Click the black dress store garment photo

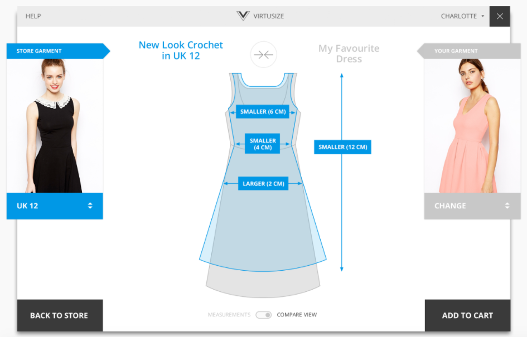click(x=55, y=126)
